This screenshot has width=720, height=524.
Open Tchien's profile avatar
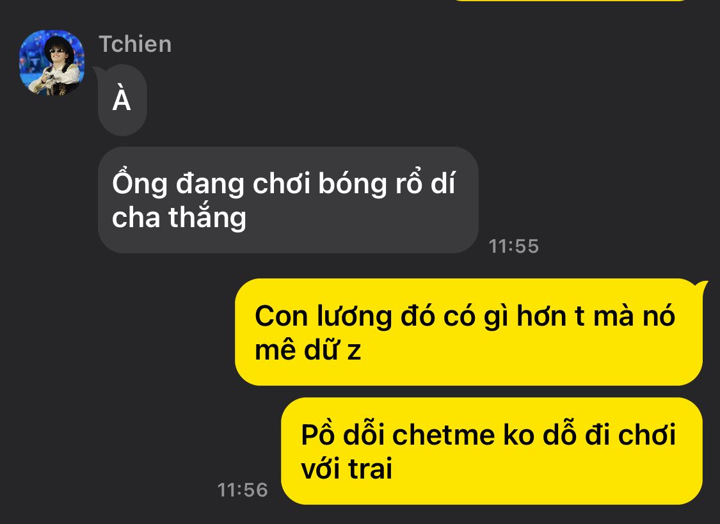52,63
